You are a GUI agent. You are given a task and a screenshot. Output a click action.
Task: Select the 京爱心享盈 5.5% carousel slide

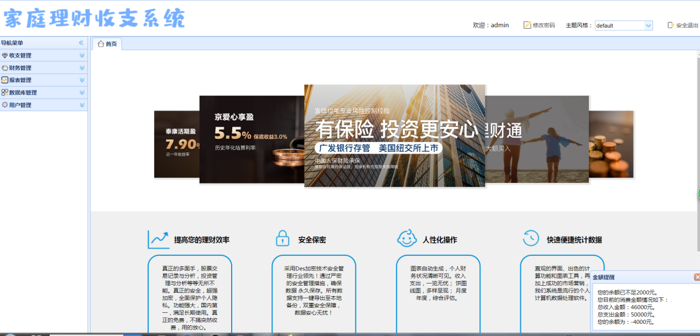tap(252, 139)
